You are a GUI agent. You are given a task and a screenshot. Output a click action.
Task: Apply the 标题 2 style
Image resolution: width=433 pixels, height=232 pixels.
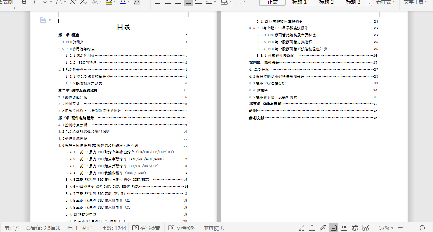point(326,2)
